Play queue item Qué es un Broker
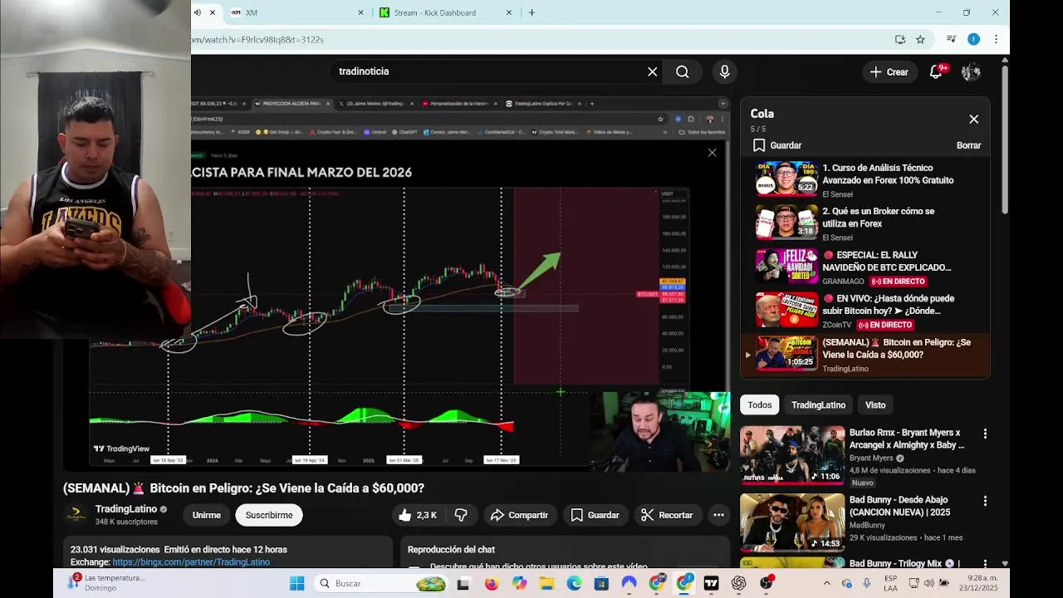 coord(865,223)
